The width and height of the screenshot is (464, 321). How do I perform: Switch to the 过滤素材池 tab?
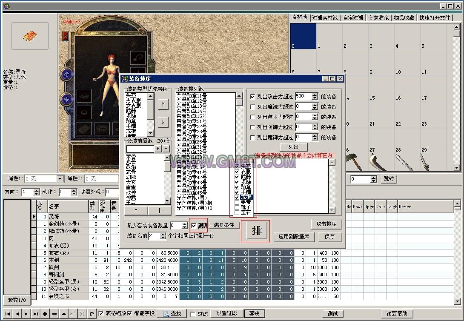coord(325,18)
